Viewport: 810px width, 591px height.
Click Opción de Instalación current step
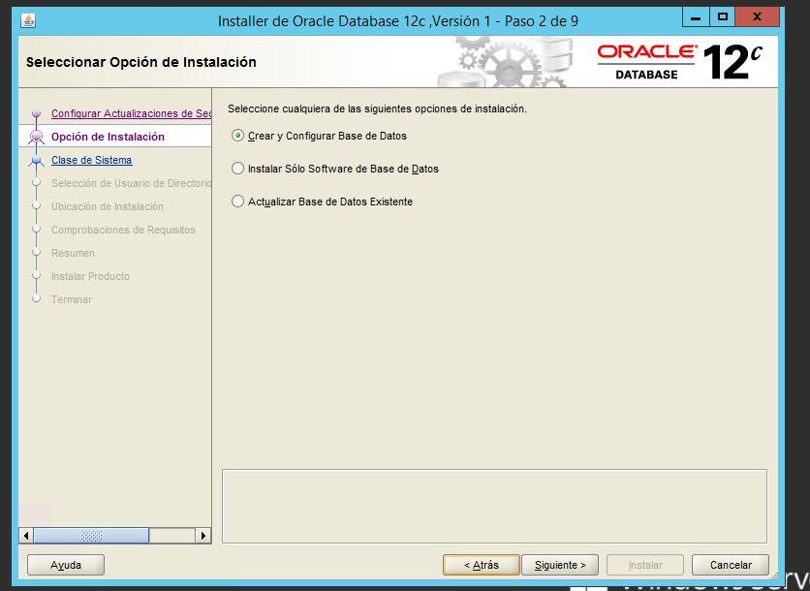tap(108, 137)
